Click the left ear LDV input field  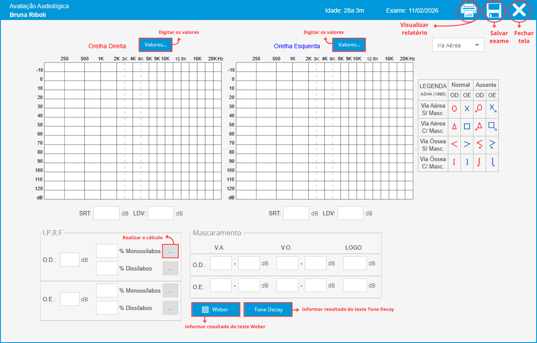pos(350,214)
